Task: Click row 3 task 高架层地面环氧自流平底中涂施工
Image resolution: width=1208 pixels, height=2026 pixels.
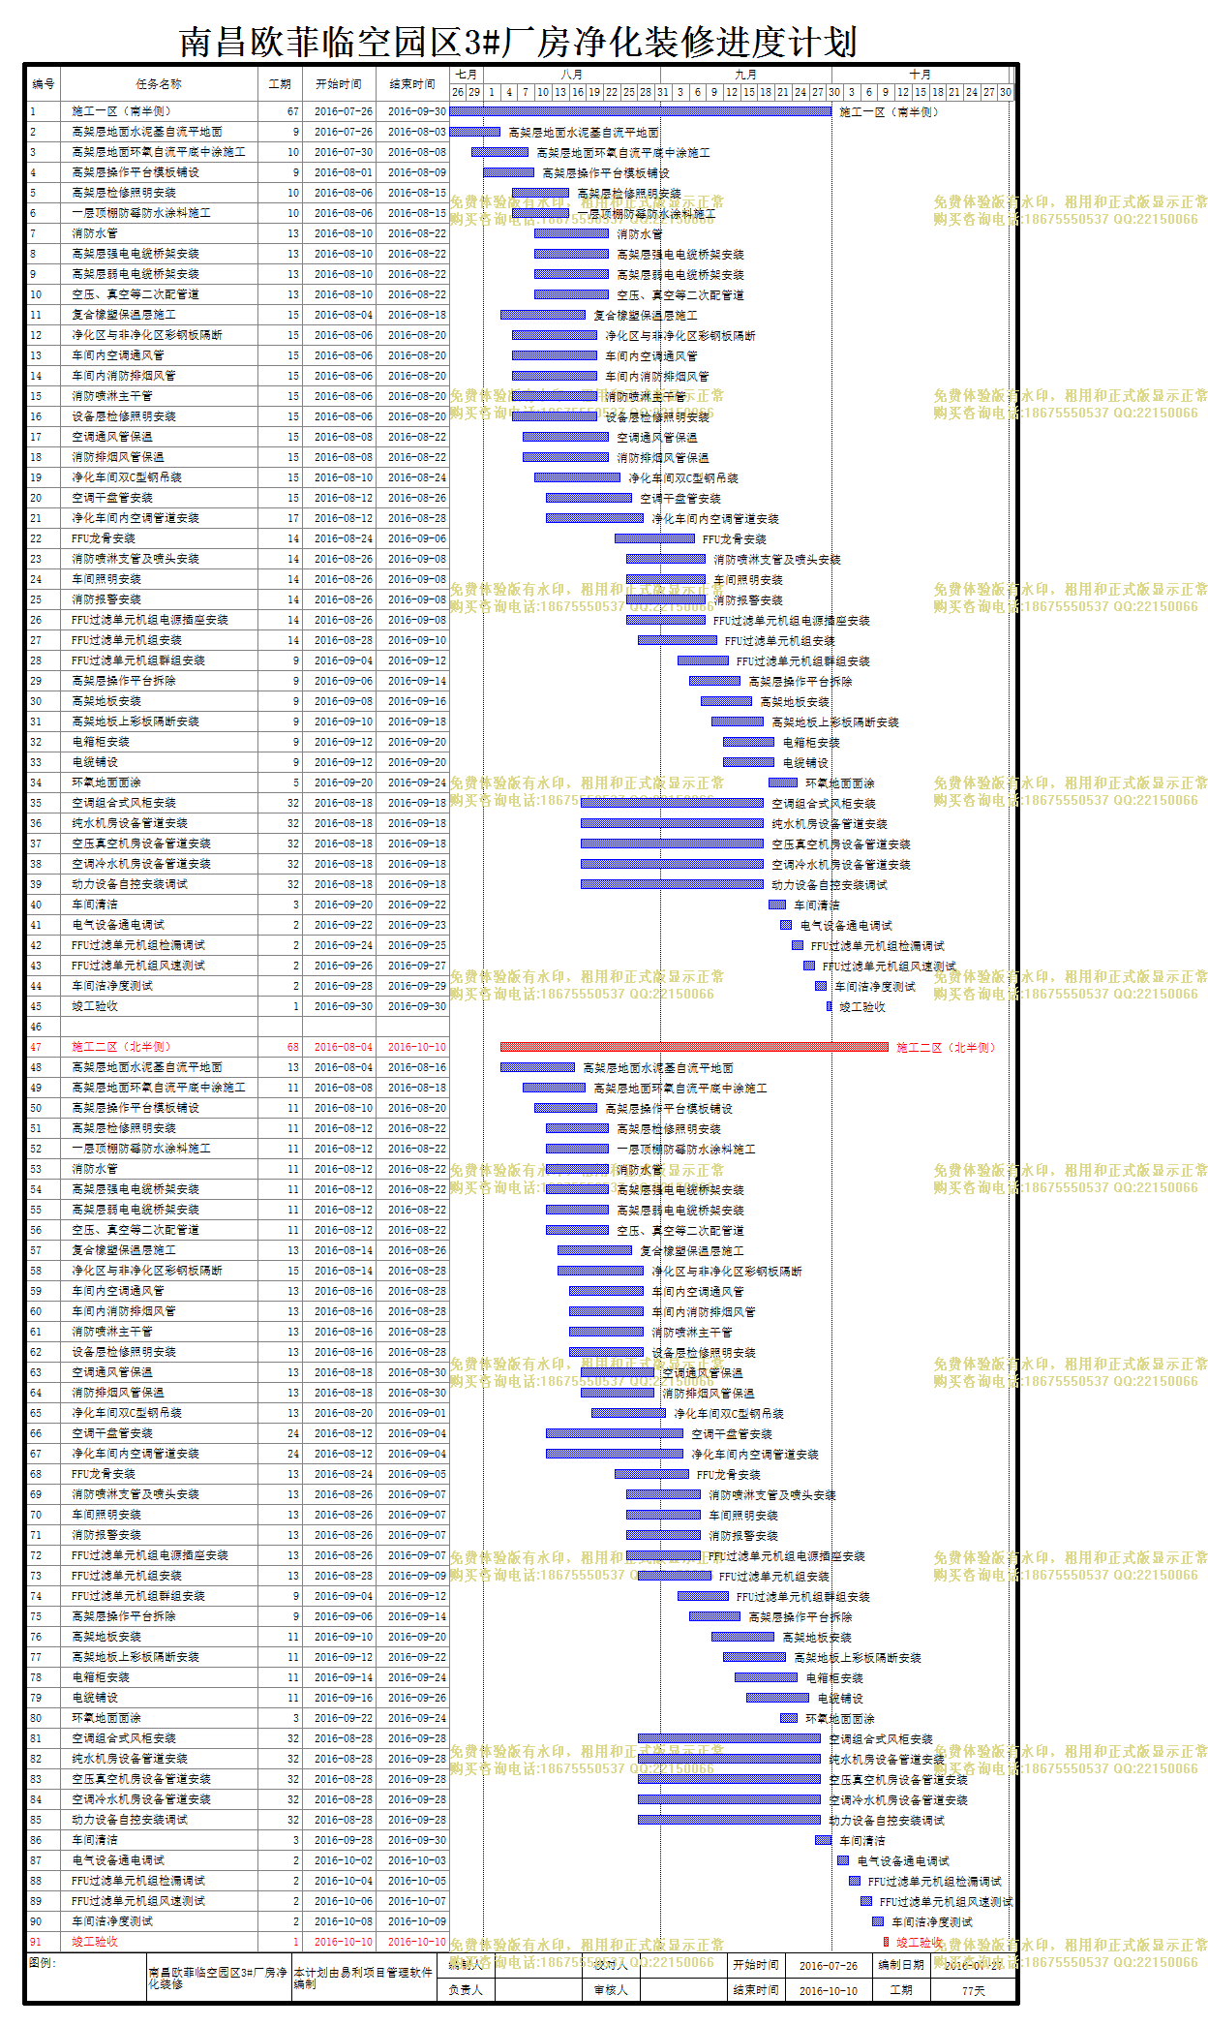Action: 159,152
